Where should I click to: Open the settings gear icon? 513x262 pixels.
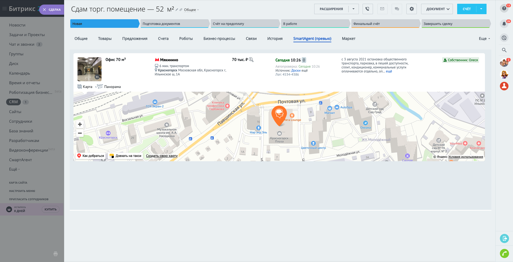click(x=411, y=9)
